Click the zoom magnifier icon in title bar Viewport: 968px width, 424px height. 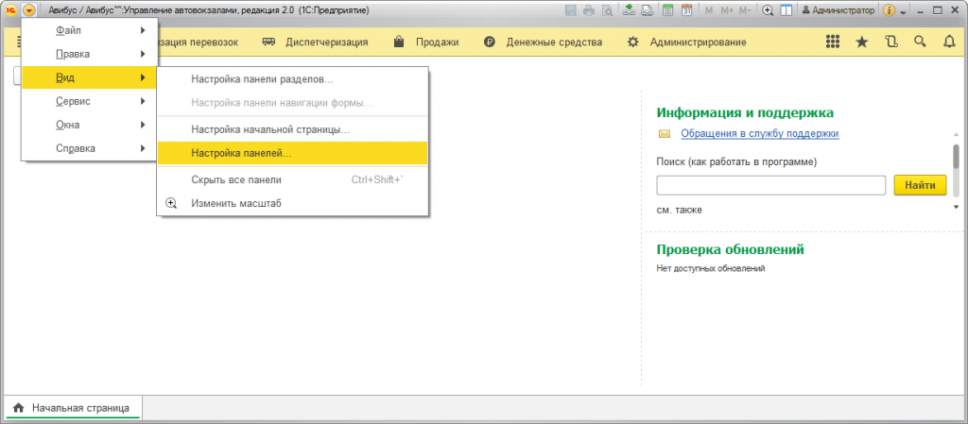(768, 10)
